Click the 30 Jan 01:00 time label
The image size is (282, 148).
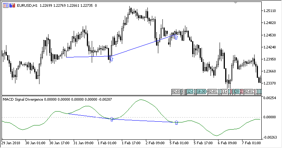pyautogui.click(x=35, y=143)
